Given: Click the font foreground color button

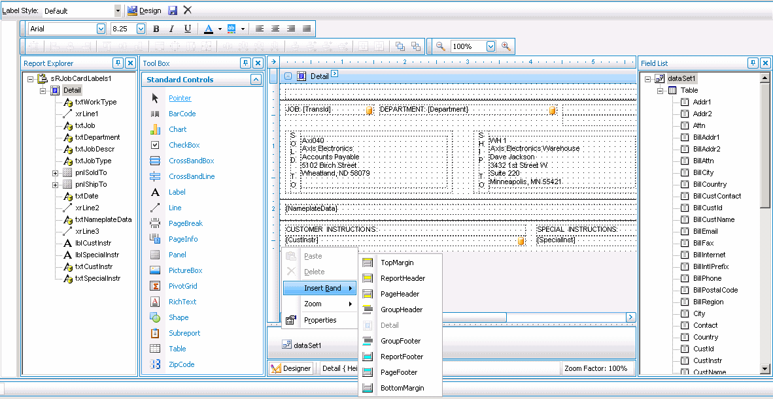Looking at the screenshot, I should 209,29.
